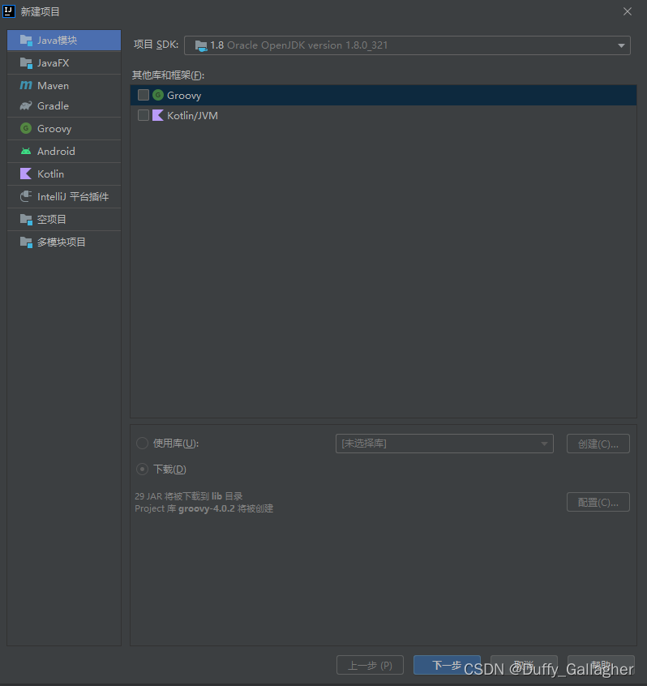Select 多模块项目 project type
This screenshot has width=647, height=686.
coord(64,242)
